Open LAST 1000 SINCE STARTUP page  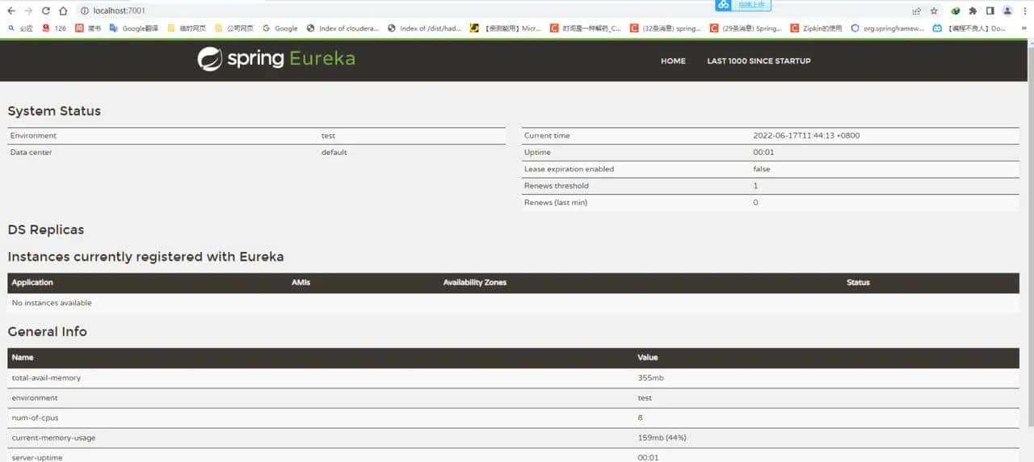(x=759, y=61)
